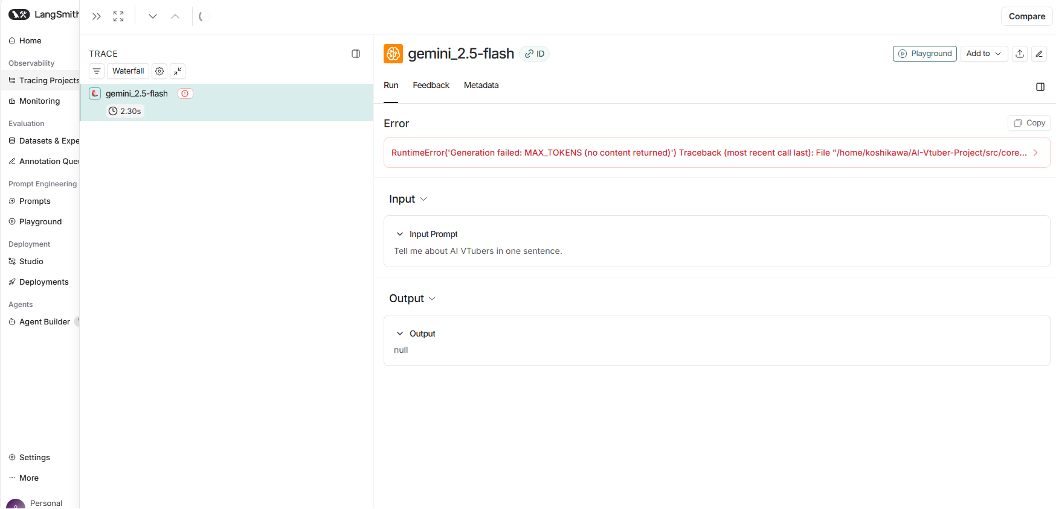This screenshot has width=1056, height=509.
Task: Collapse the Output null field
Action: click(x=400, y=334)
